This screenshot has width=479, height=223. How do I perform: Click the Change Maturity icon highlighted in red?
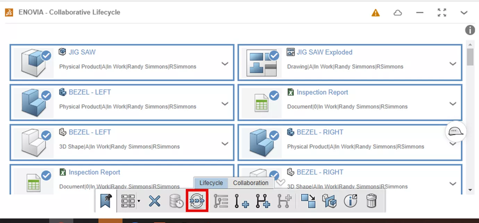click(x=197, y=201)
